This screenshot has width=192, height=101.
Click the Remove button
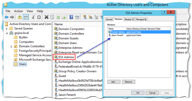(x=129, y=82)
